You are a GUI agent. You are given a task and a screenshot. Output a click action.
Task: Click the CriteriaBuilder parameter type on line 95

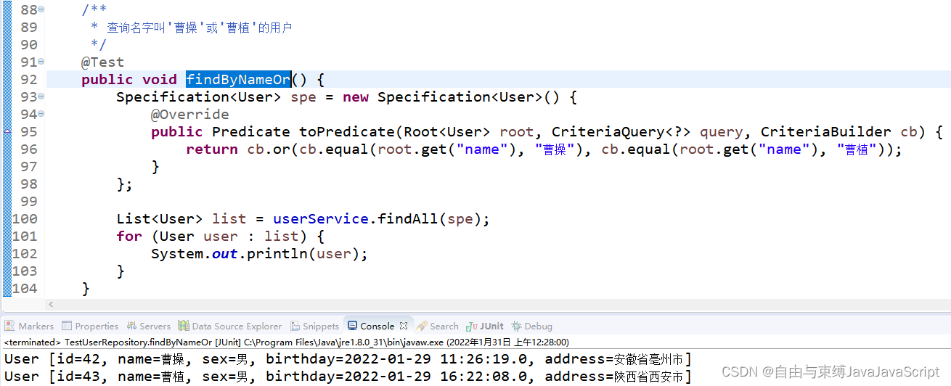click(825, 132)
